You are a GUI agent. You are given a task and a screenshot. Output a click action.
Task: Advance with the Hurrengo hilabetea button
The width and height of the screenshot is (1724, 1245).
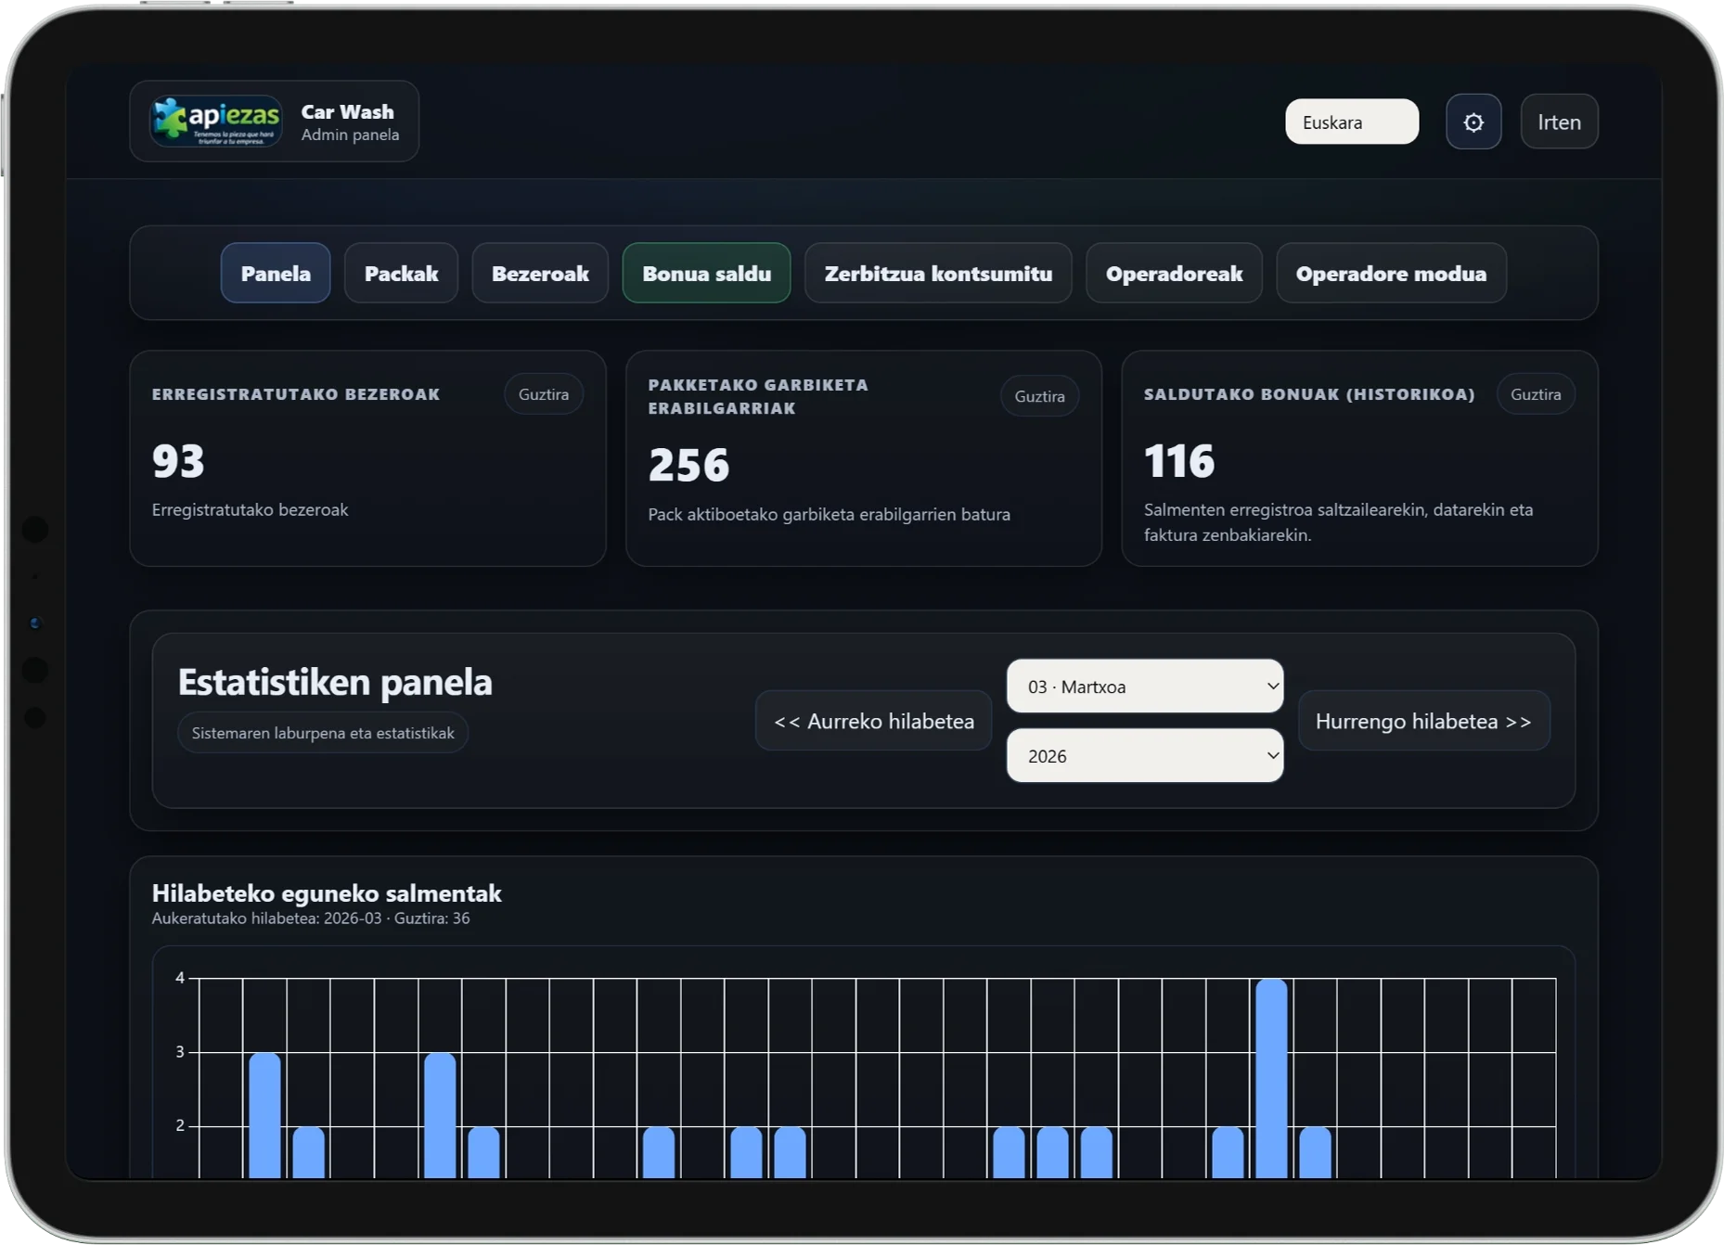[x=1423, y=721]
